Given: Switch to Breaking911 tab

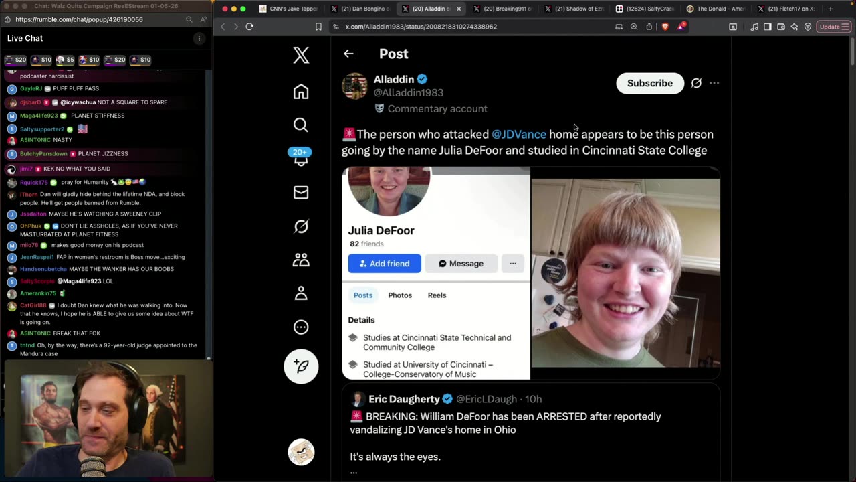Looking at the screenshot, I should (x=502, y=9).
